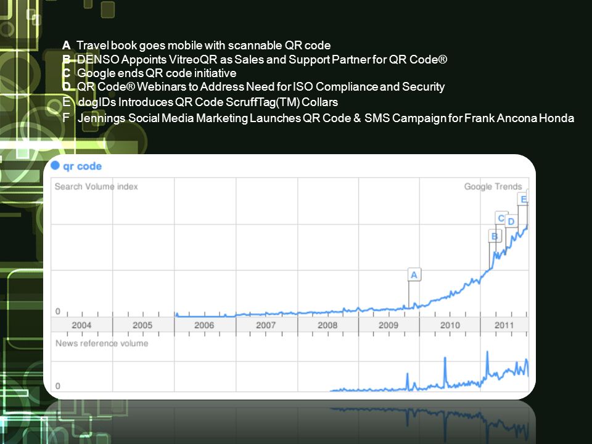The width and height of the screenshot is (592, 444).
Task: Click the 2008 year label on timeline
Action: tap(327, 325)
